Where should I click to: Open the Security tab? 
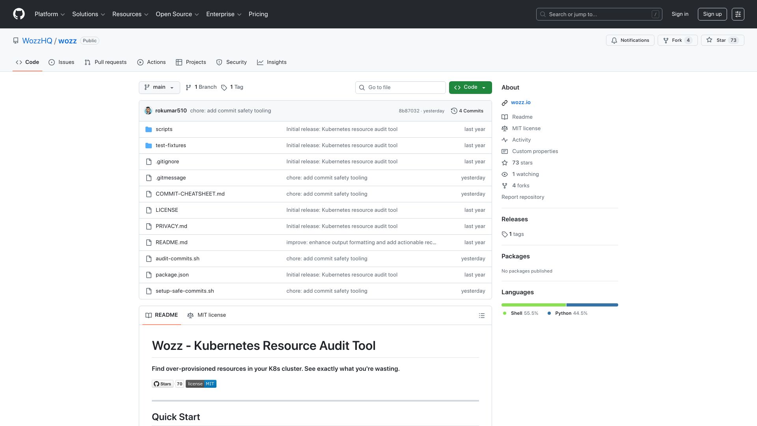pyautogui.click(x=231, y=62)
